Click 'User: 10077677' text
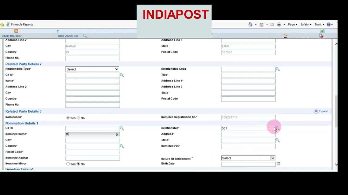This screenshot has height=195, width=348. click(x=12, y=36)
